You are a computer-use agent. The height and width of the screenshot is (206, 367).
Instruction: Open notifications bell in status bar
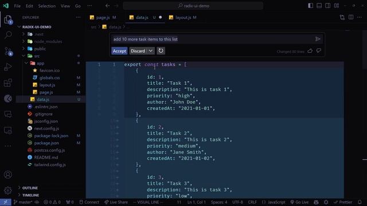[360, 202]
